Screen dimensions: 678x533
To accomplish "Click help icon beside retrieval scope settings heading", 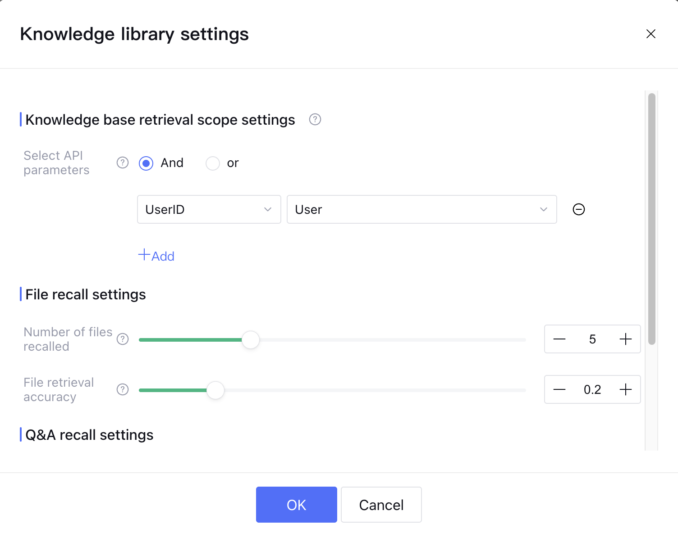I will (315, 120).
